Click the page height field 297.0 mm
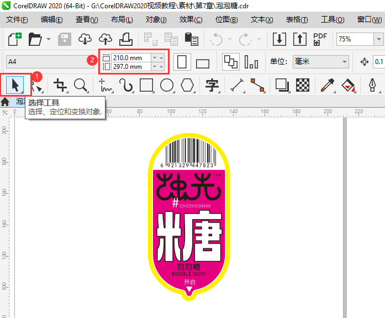The width and height of the screenshot is (385, 318). pos(131,66)
